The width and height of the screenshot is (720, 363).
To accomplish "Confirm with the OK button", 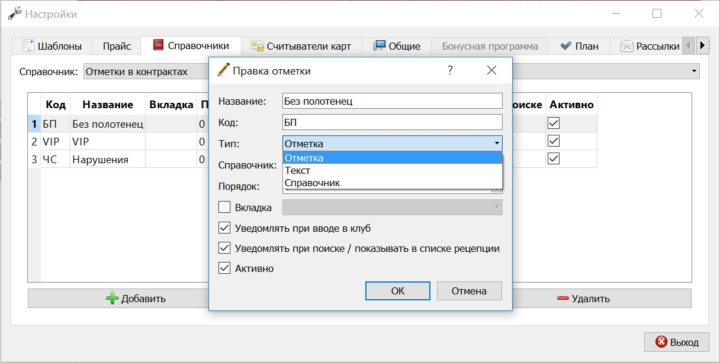I will coord(398,291).
